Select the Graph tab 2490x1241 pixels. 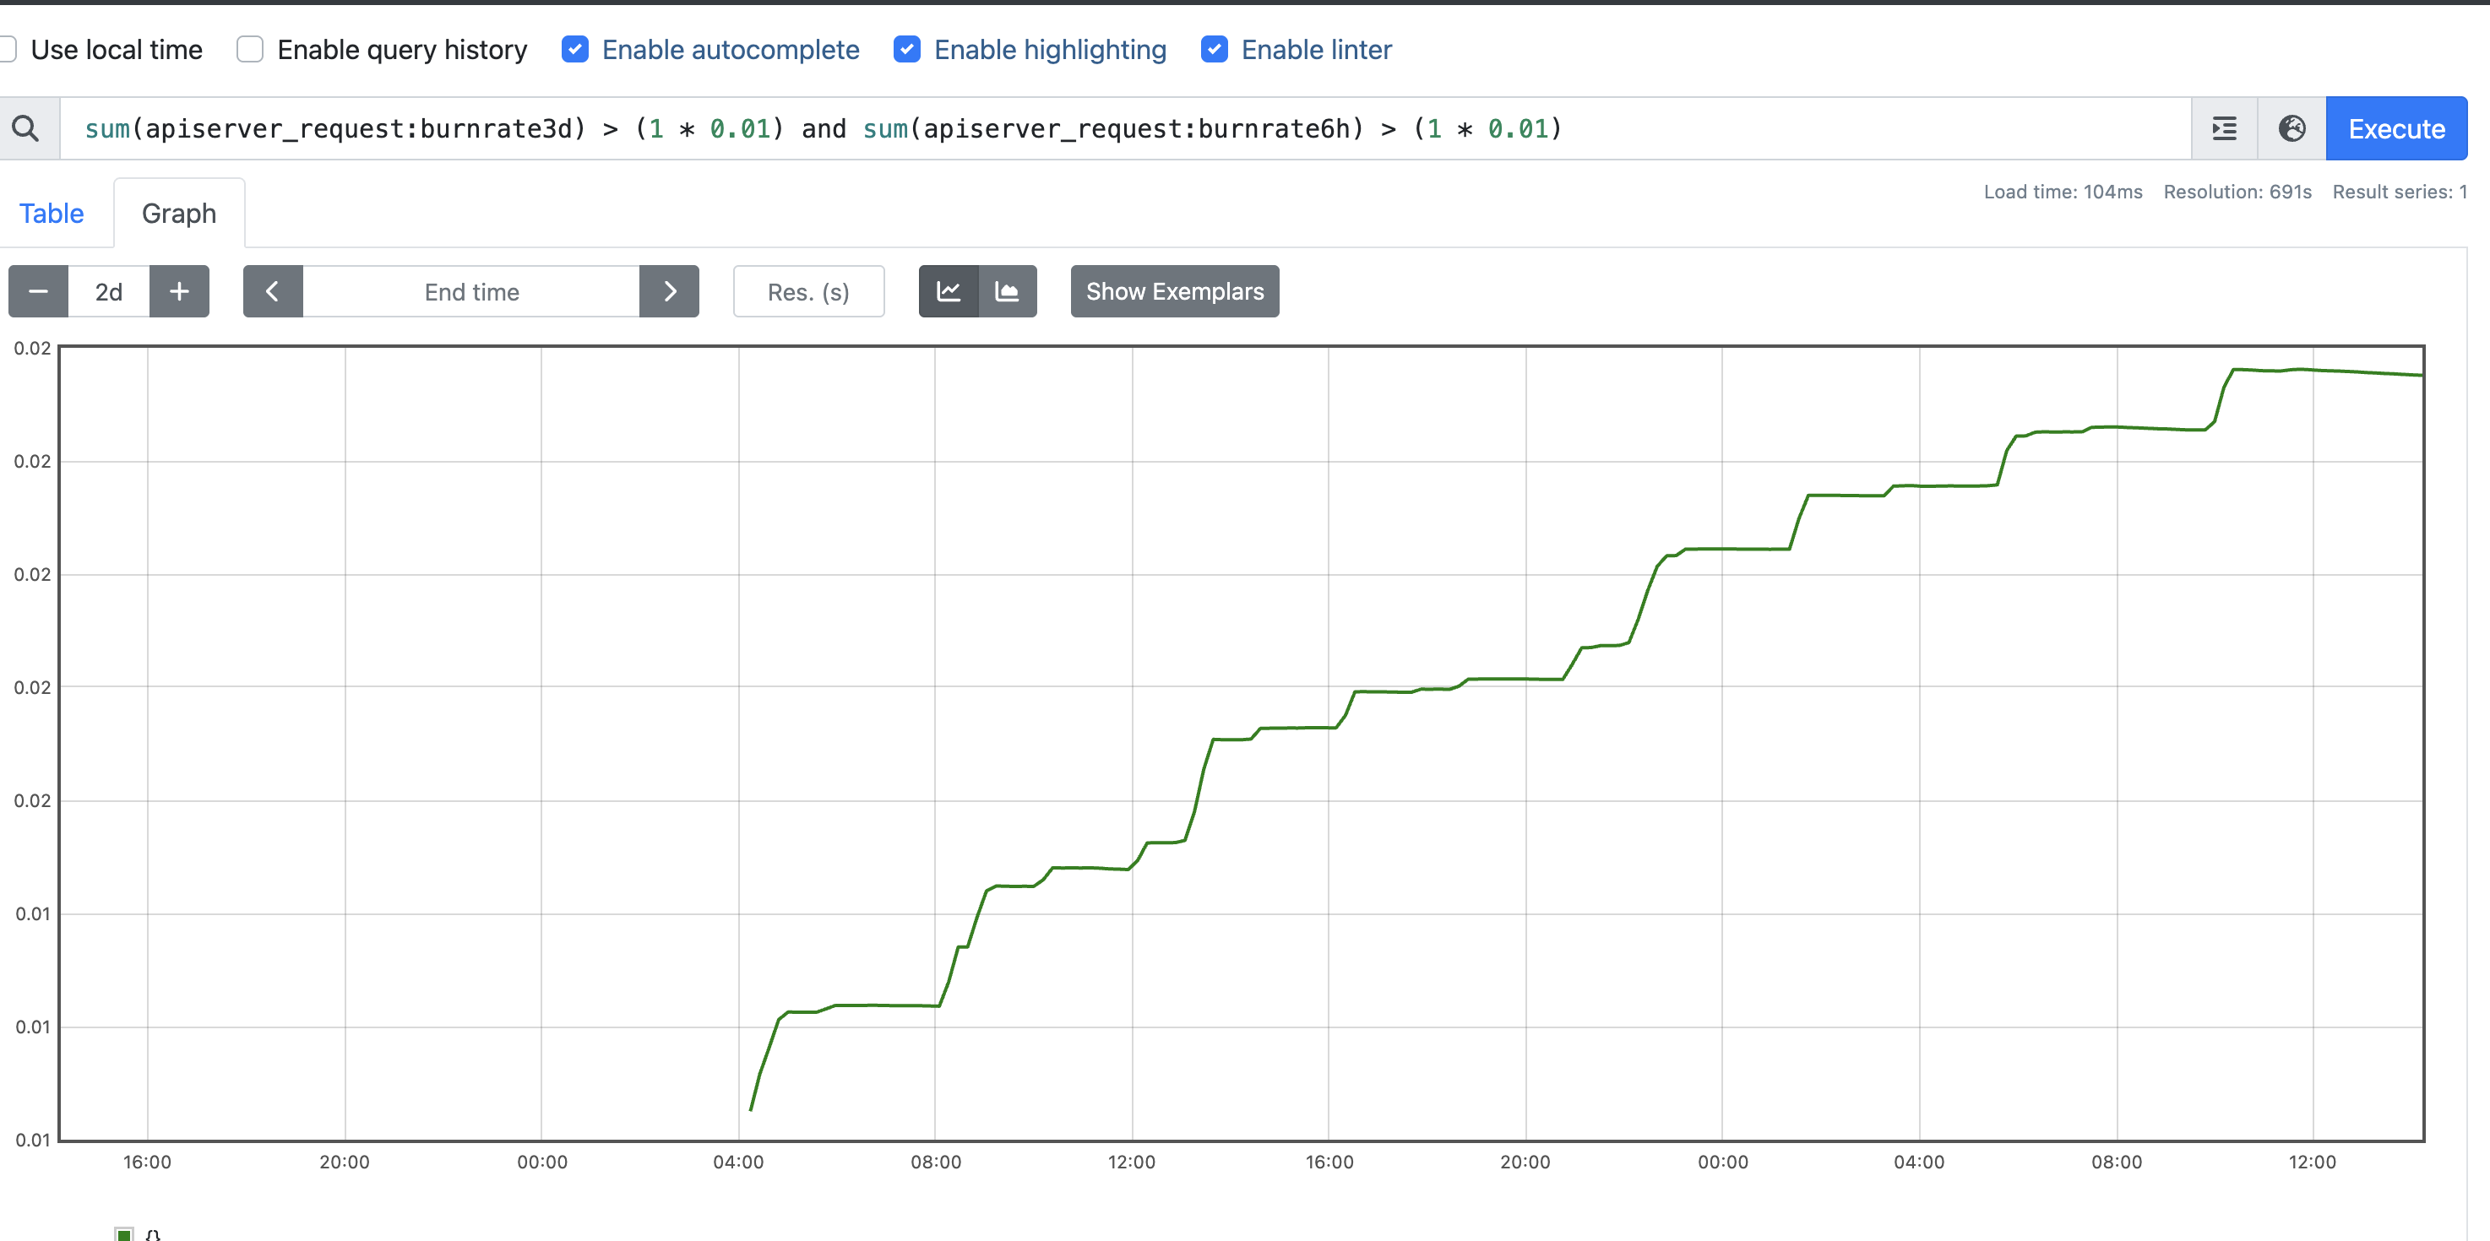click(179, 214)
